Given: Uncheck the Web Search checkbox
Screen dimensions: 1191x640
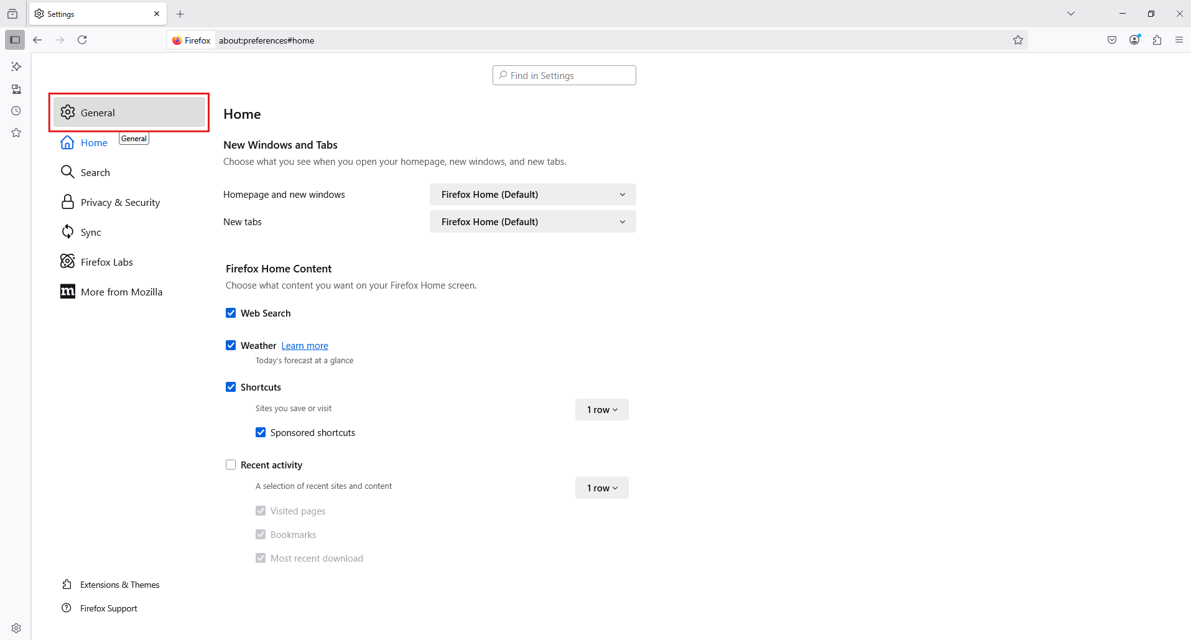Looking at the screenshot, I should (x=231, y=313).
